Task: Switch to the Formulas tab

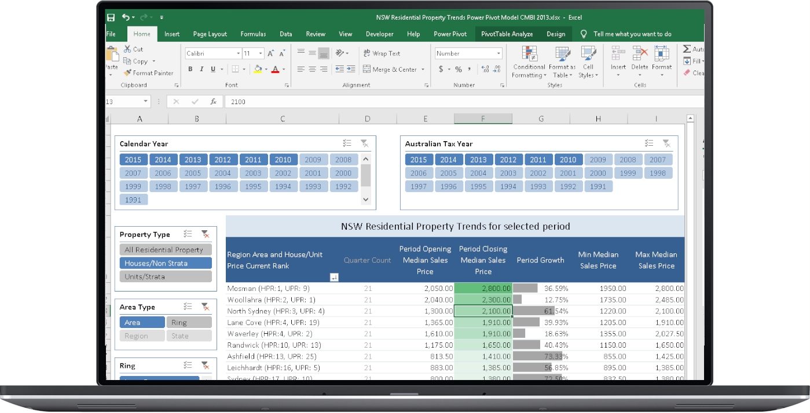Action: point(254,34)
